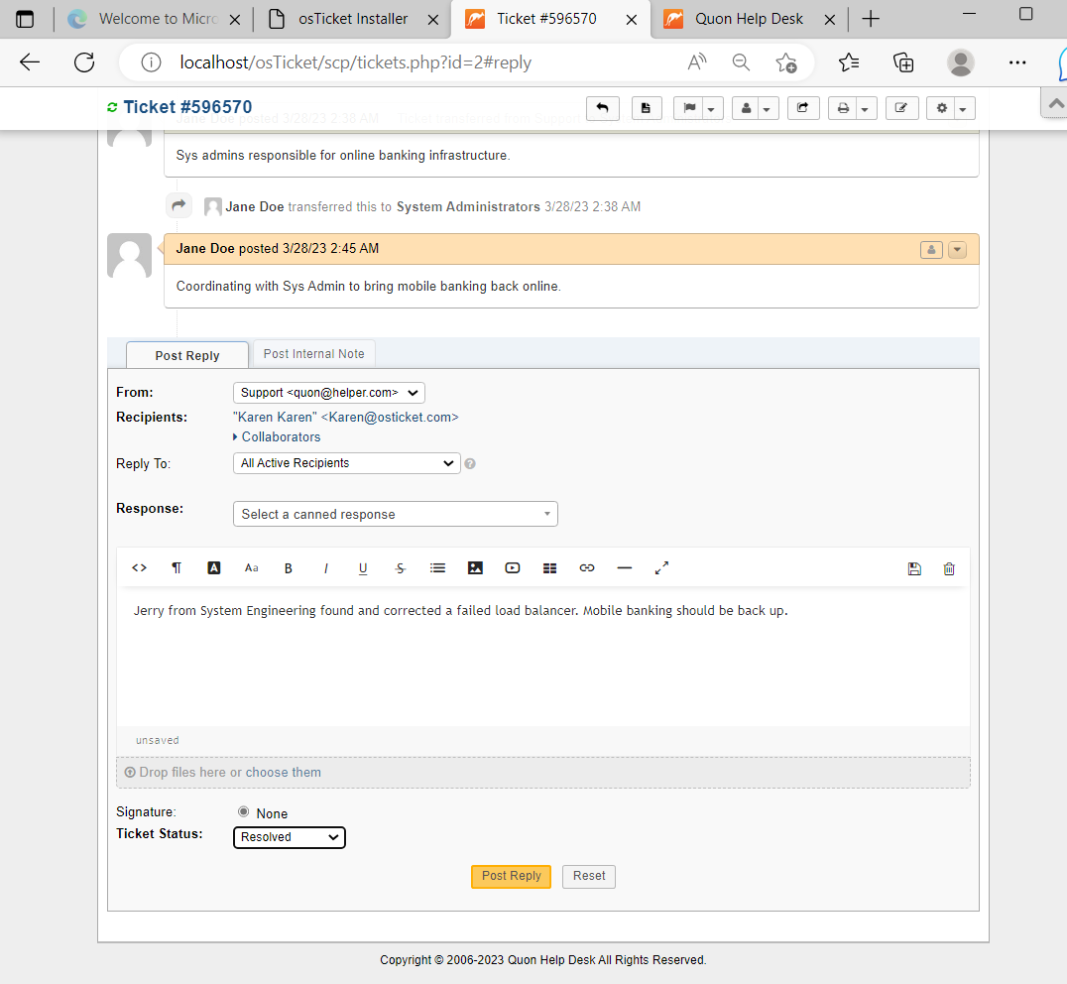Screen dimensions: 1067x984
Task: Select the Bold formatting icon
Action: [289, 567]
